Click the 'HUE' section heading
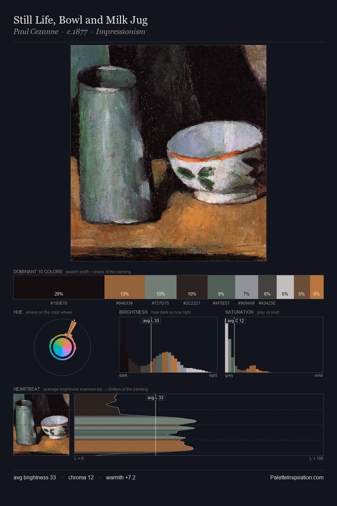Screen dimensions: 337x506 [18, 312]
